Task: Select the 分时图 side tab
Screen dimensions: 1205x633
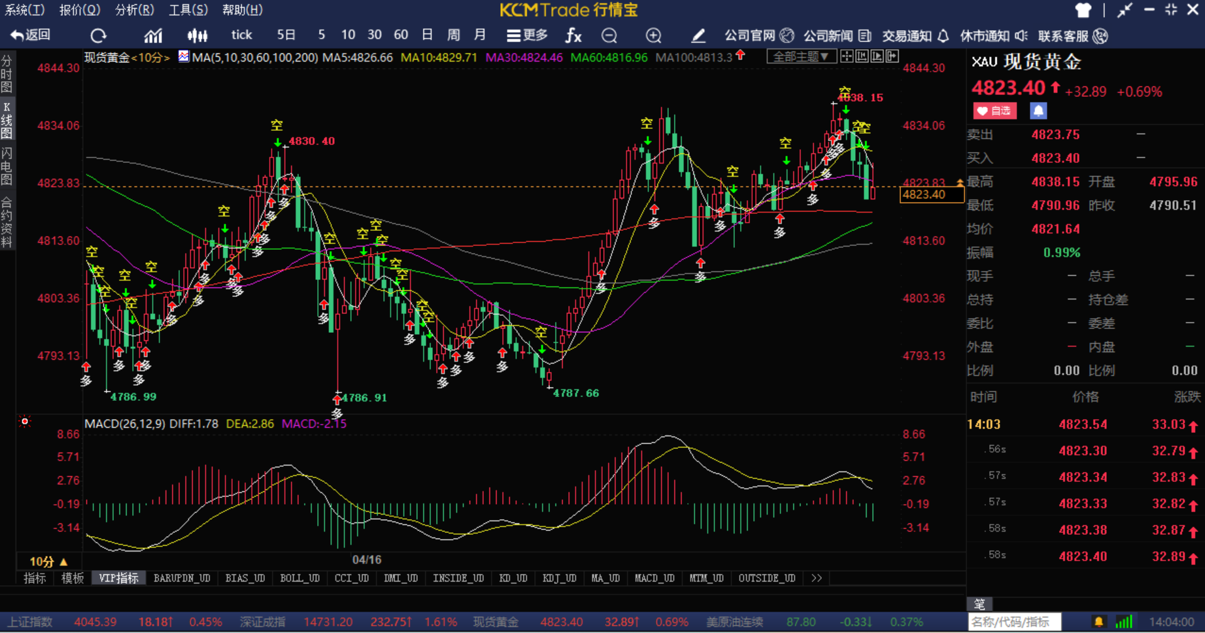Action: tap(7, 74)
